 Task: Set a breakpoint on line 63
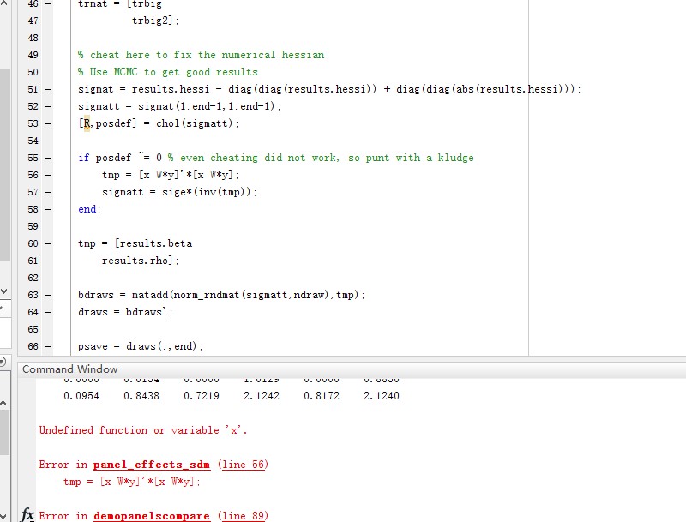(46, 295)
